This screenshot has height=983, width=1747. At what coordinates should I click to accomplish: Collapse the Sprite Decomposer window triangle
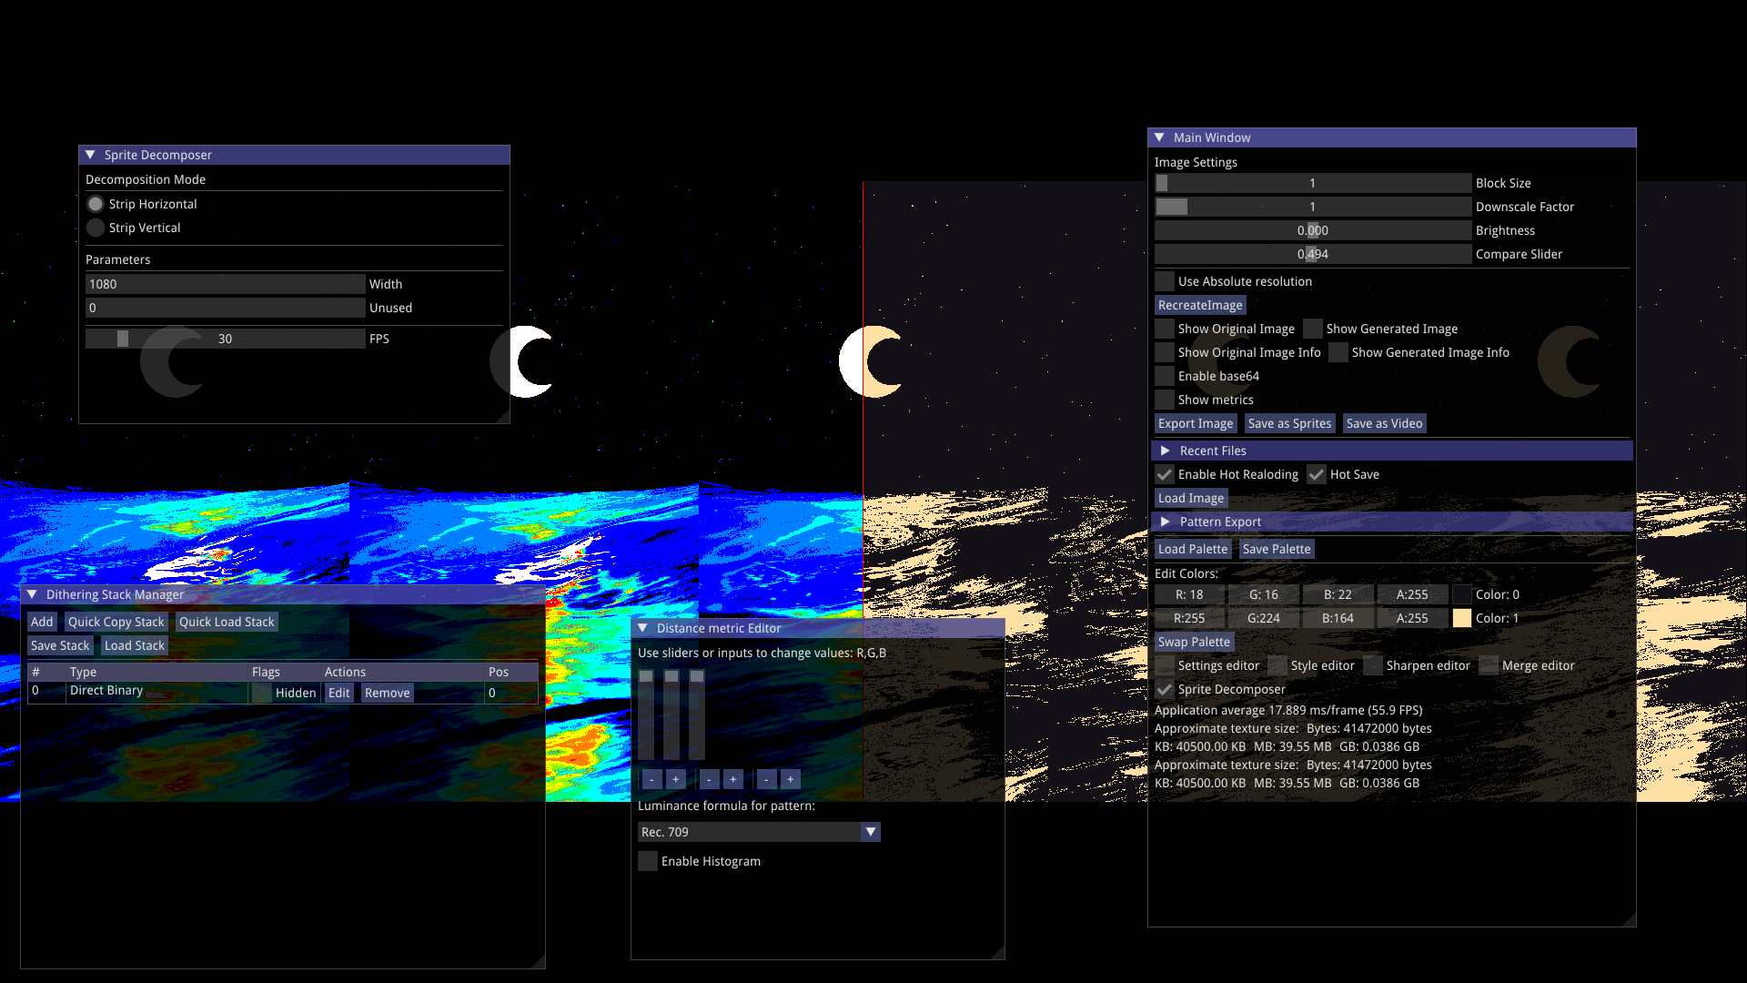(x=90, y=155)
